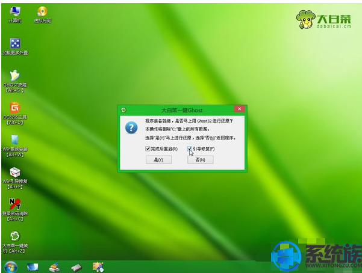Viewport: 362px width, 273px height.
Task: Click the brush tool icon in taskbar
Action: (54, 267)
